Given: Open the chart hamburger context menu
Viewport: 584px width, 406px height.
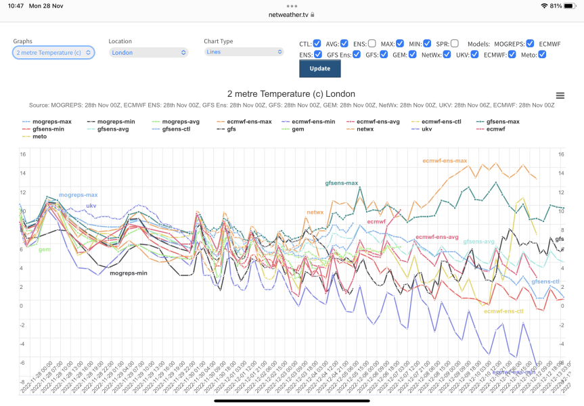Looking at the screenshot, I should (560, 96).
